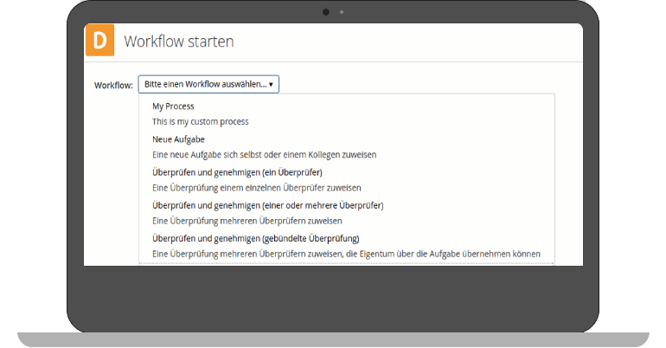Image resolution: width=666 pixels, height=348 pixels.
Task: Click the dropdown arrow beside Workflow selector
Action: (x=271, y=85)
